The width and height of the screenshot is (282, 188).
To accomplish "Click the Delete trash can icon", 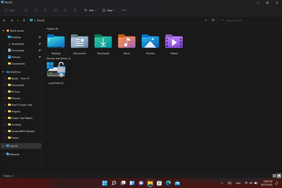I will (75, 10).
